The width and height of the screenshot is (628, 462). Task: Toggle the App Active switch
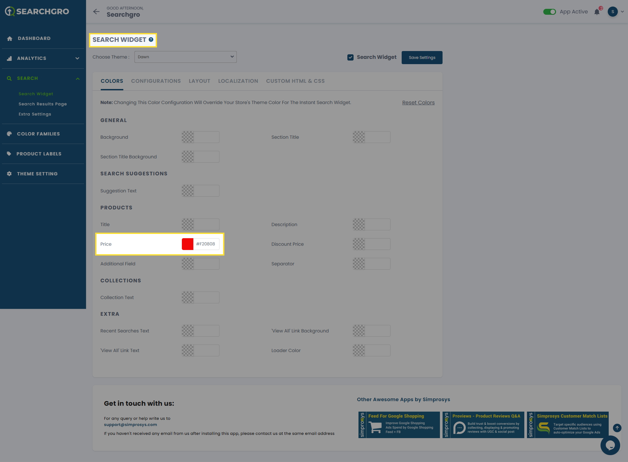click(549, 12)
